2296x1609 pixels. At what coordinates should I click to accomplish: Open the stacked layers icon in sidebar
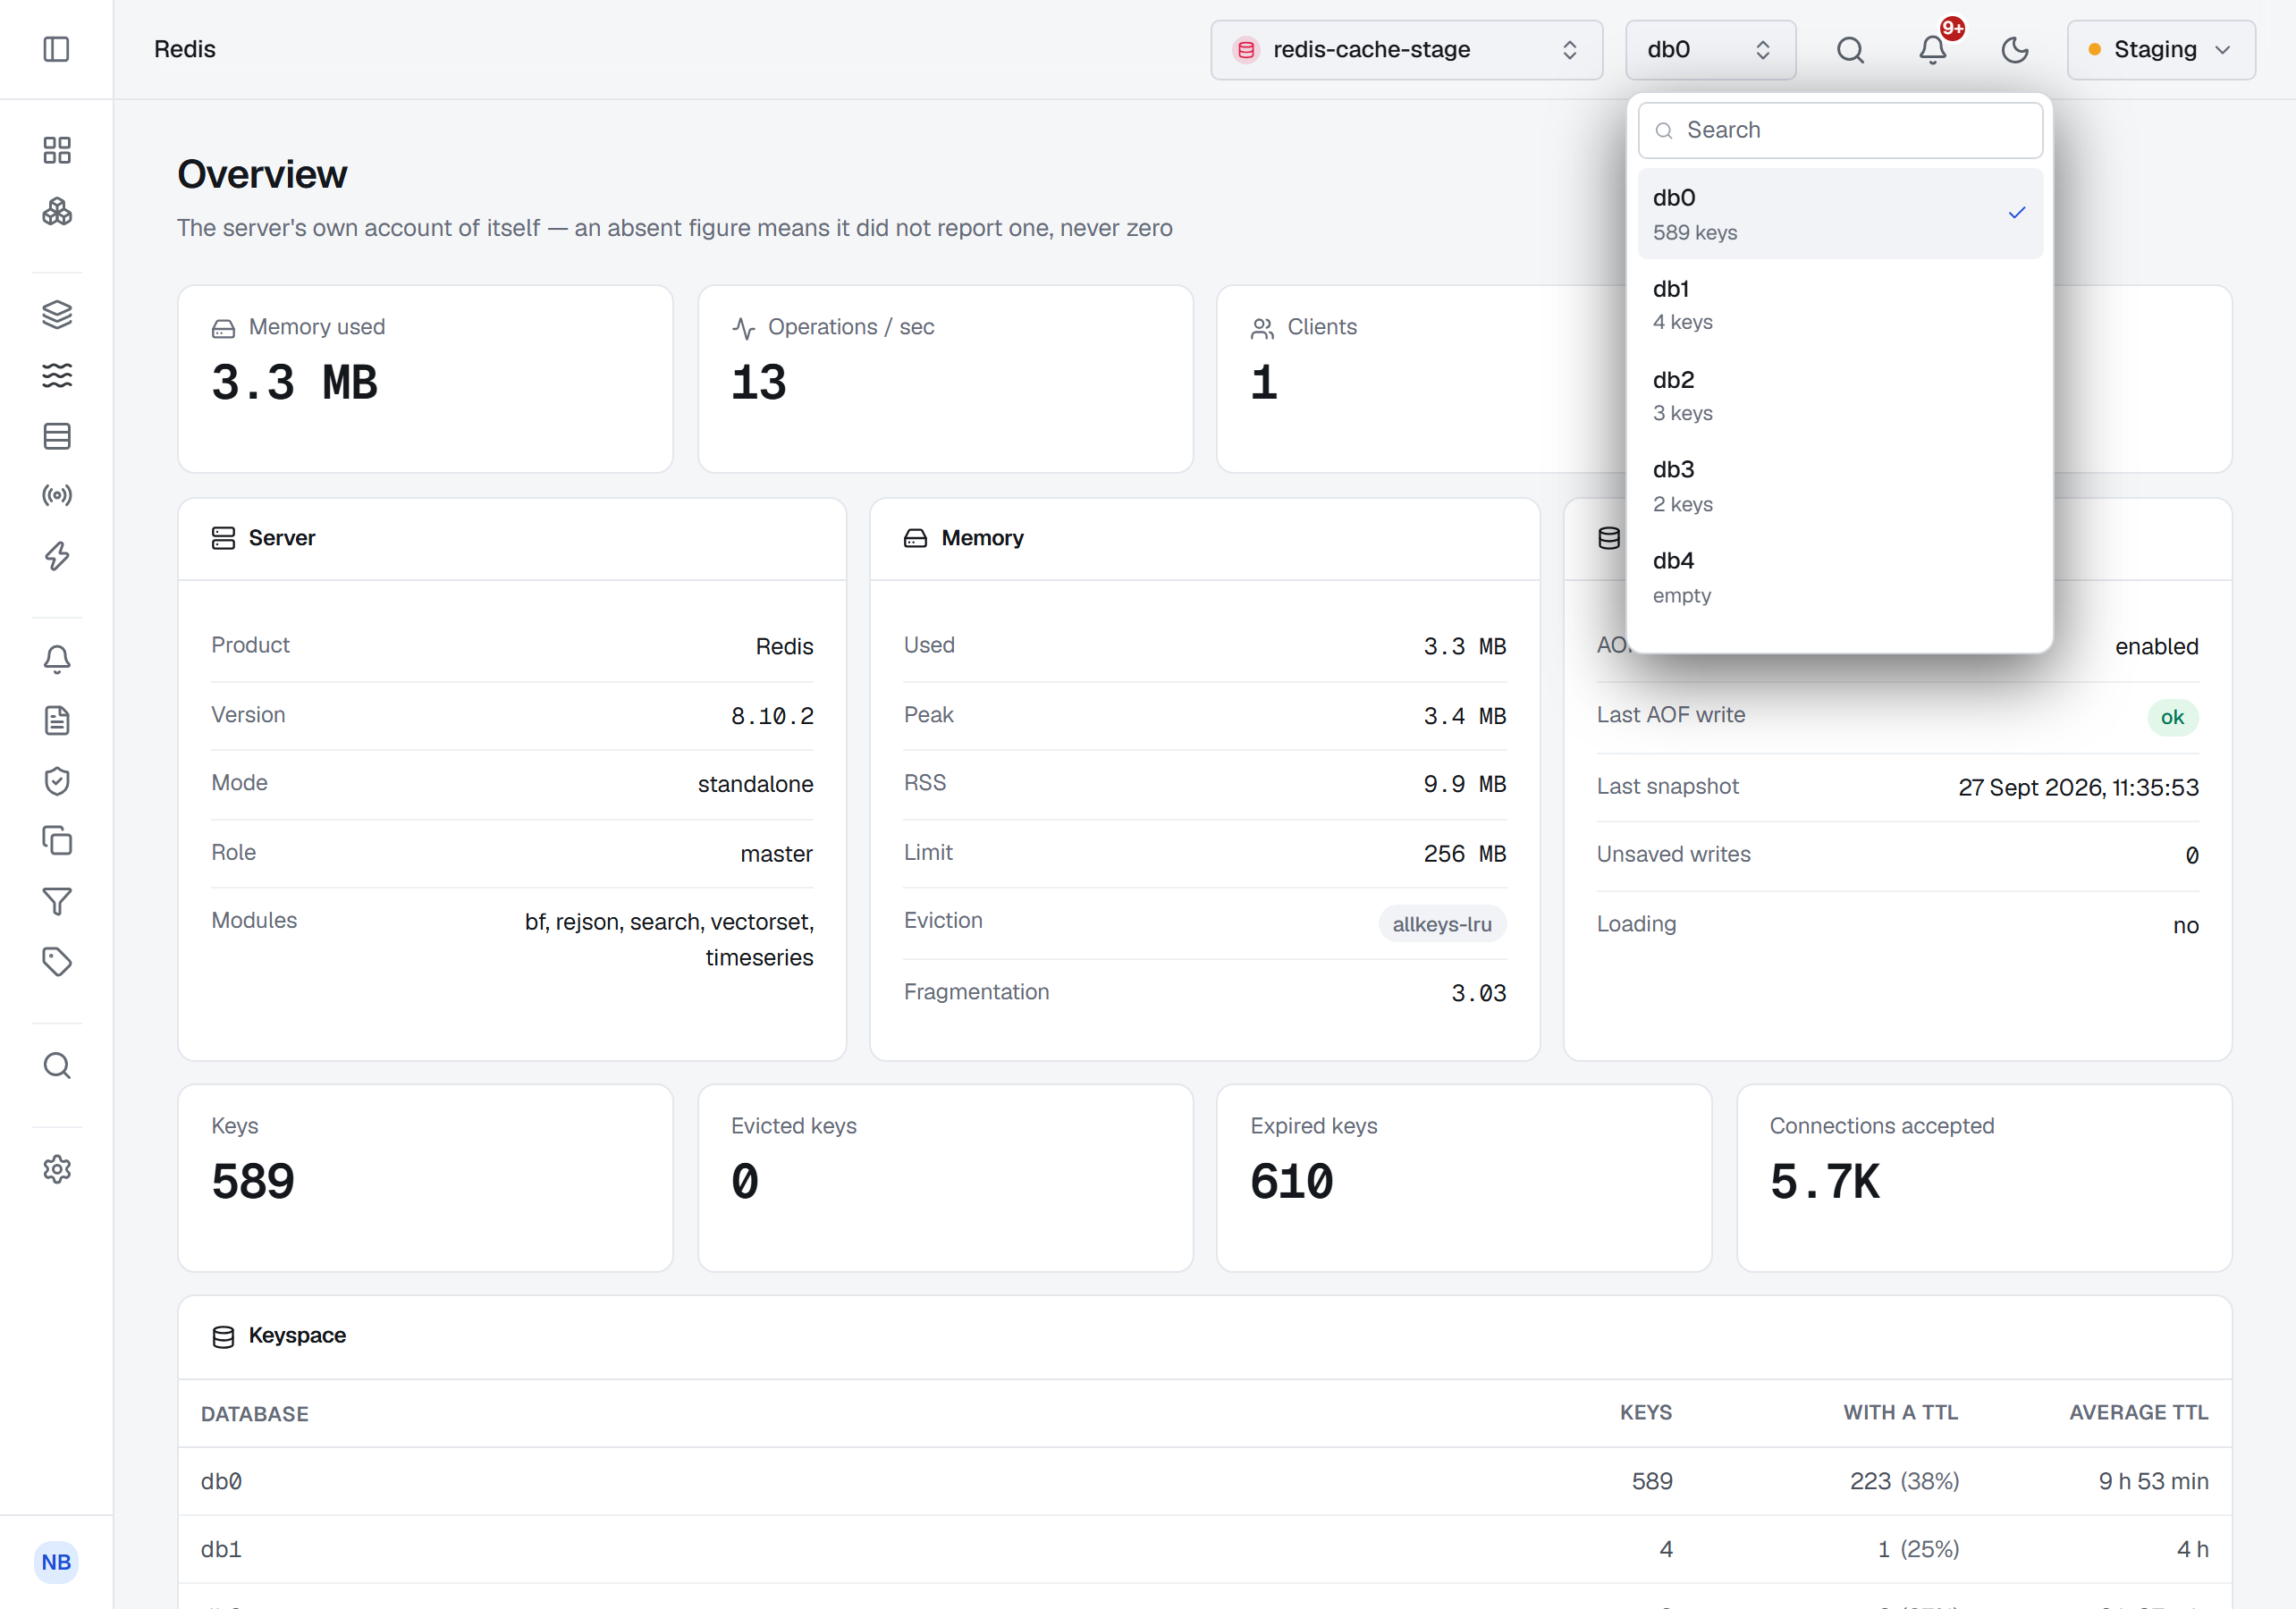coord(57,314)
